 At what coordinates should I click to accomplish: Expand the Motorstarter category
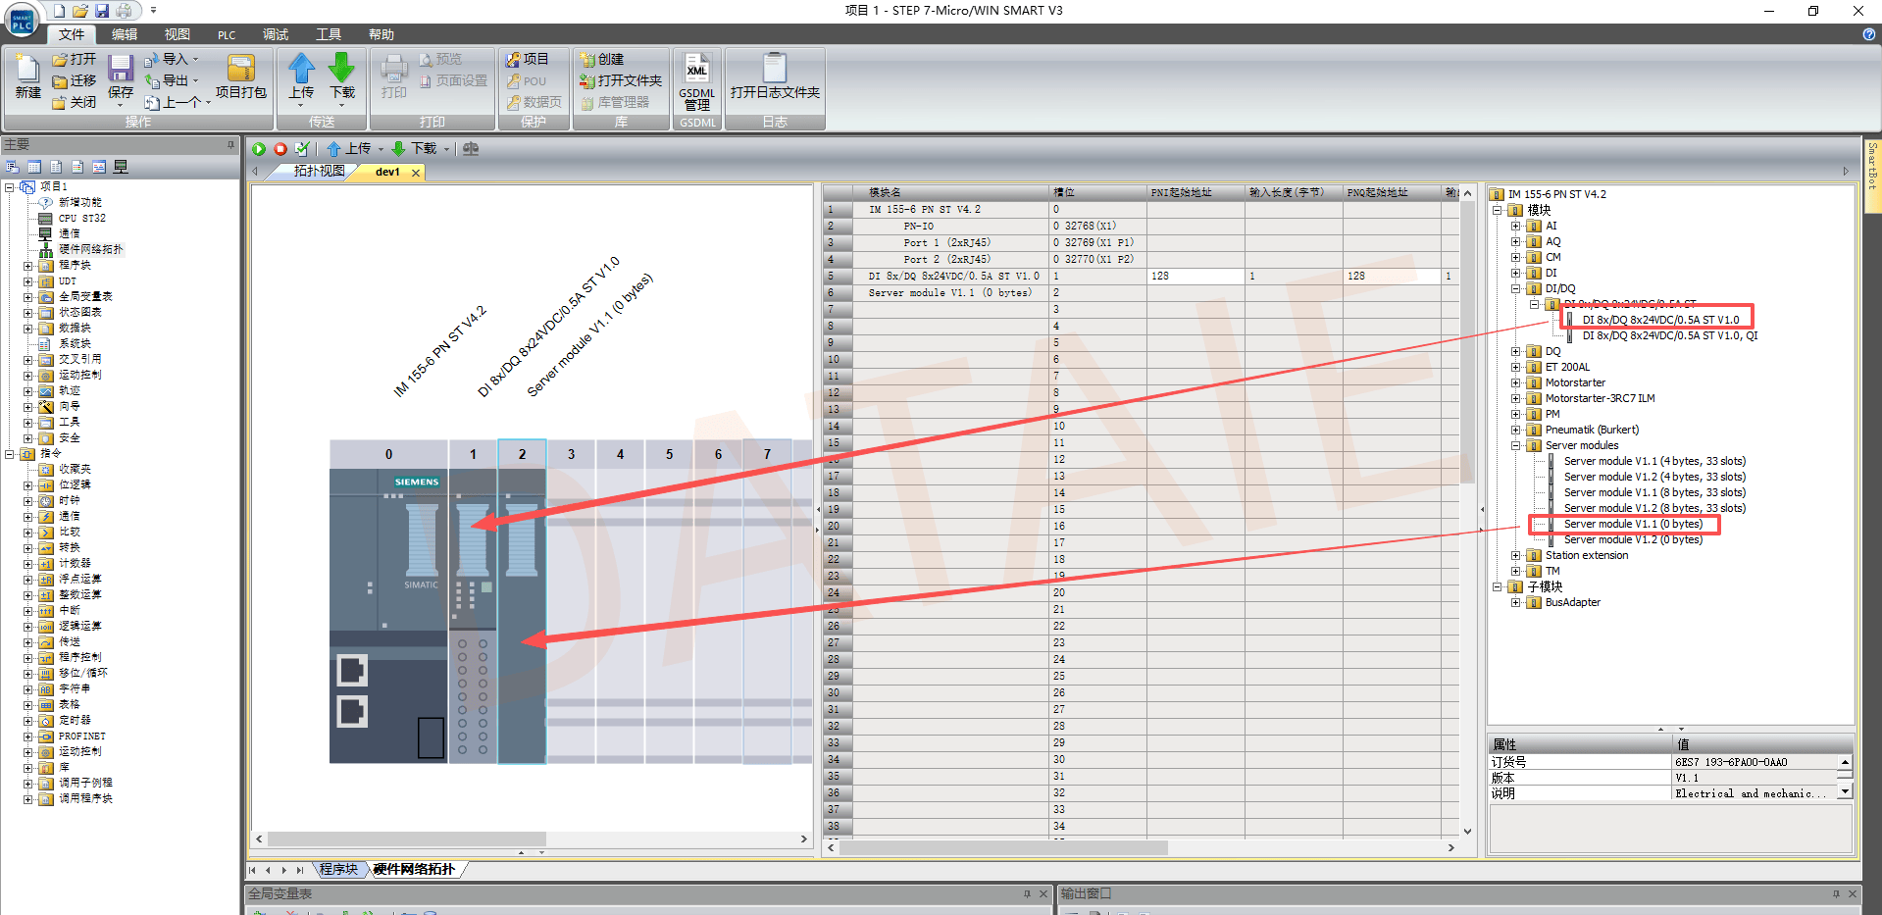pos(1515,383)
